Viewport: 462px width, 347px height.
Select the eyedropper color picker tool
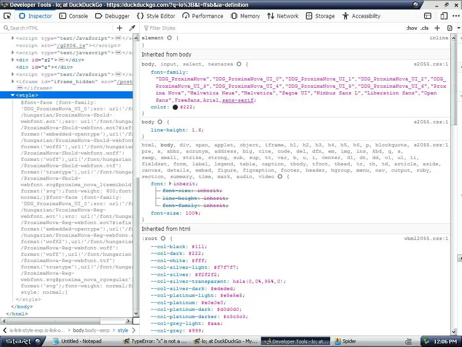click(x=132, y=28)
